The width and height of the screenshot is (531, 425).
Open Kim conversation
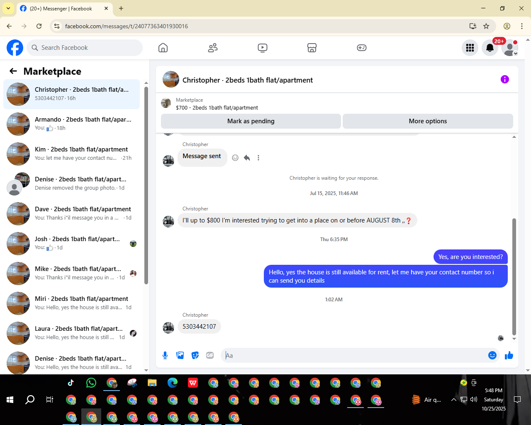pos(72,154)
